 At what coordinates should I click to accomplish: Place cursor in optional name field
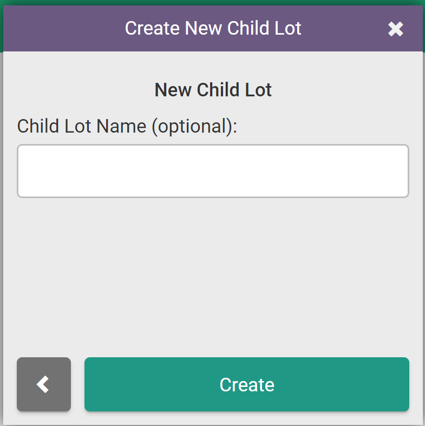pyautogui.click(x=213, y=171)
